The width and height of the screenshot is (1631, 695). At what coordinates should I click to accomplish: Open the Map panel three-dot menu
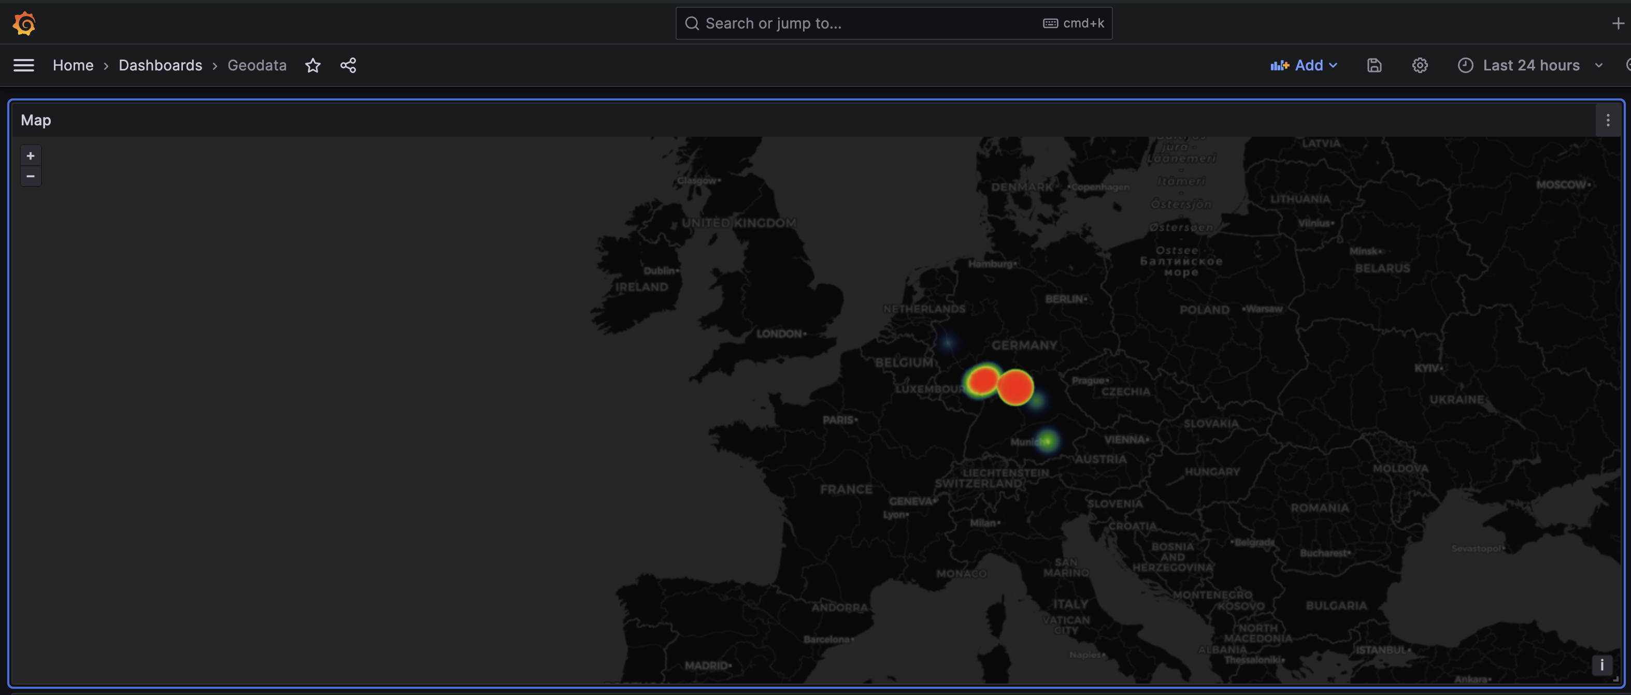click(x=1608, y=120)
